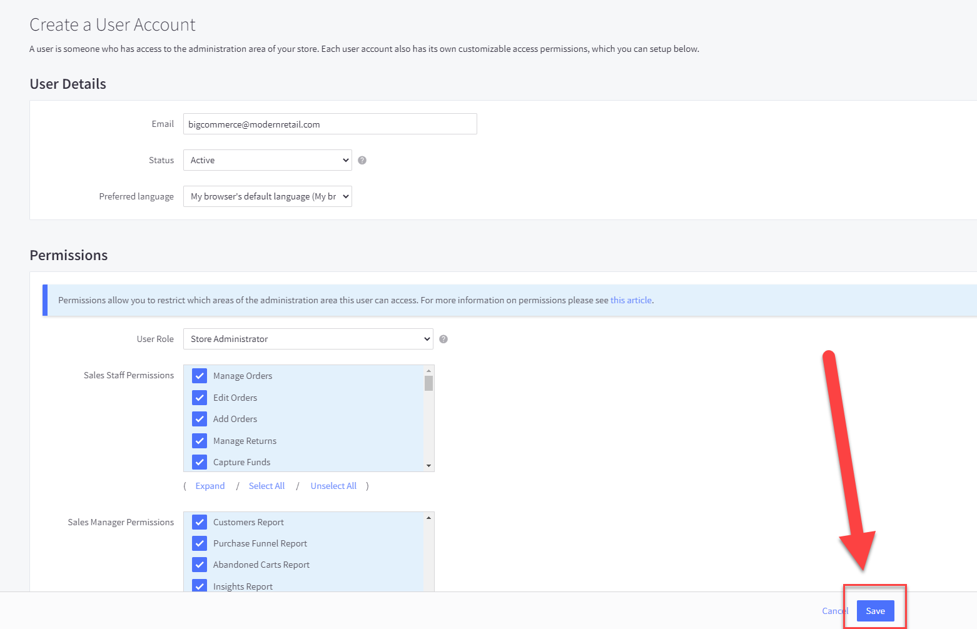
Task: Uncheck the Abandoned Carts Report permission
Action: pos(200,565)
